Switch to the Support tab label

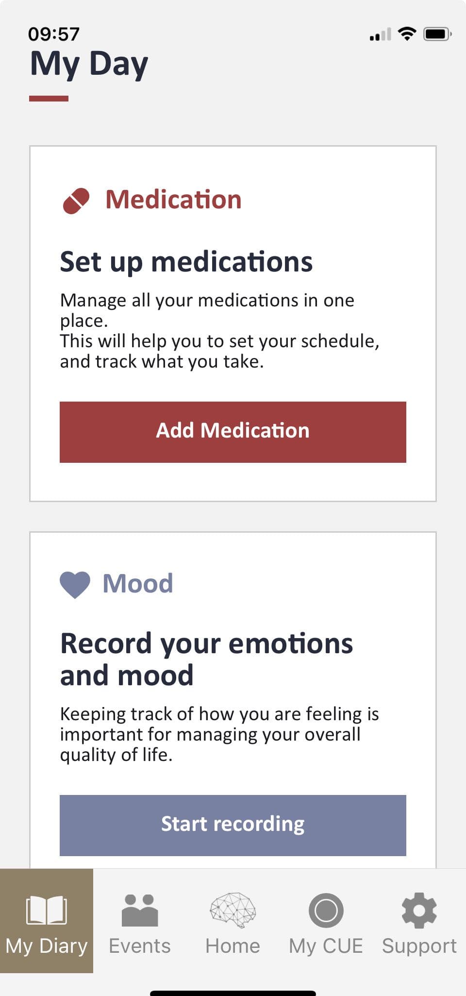(419, 946)
